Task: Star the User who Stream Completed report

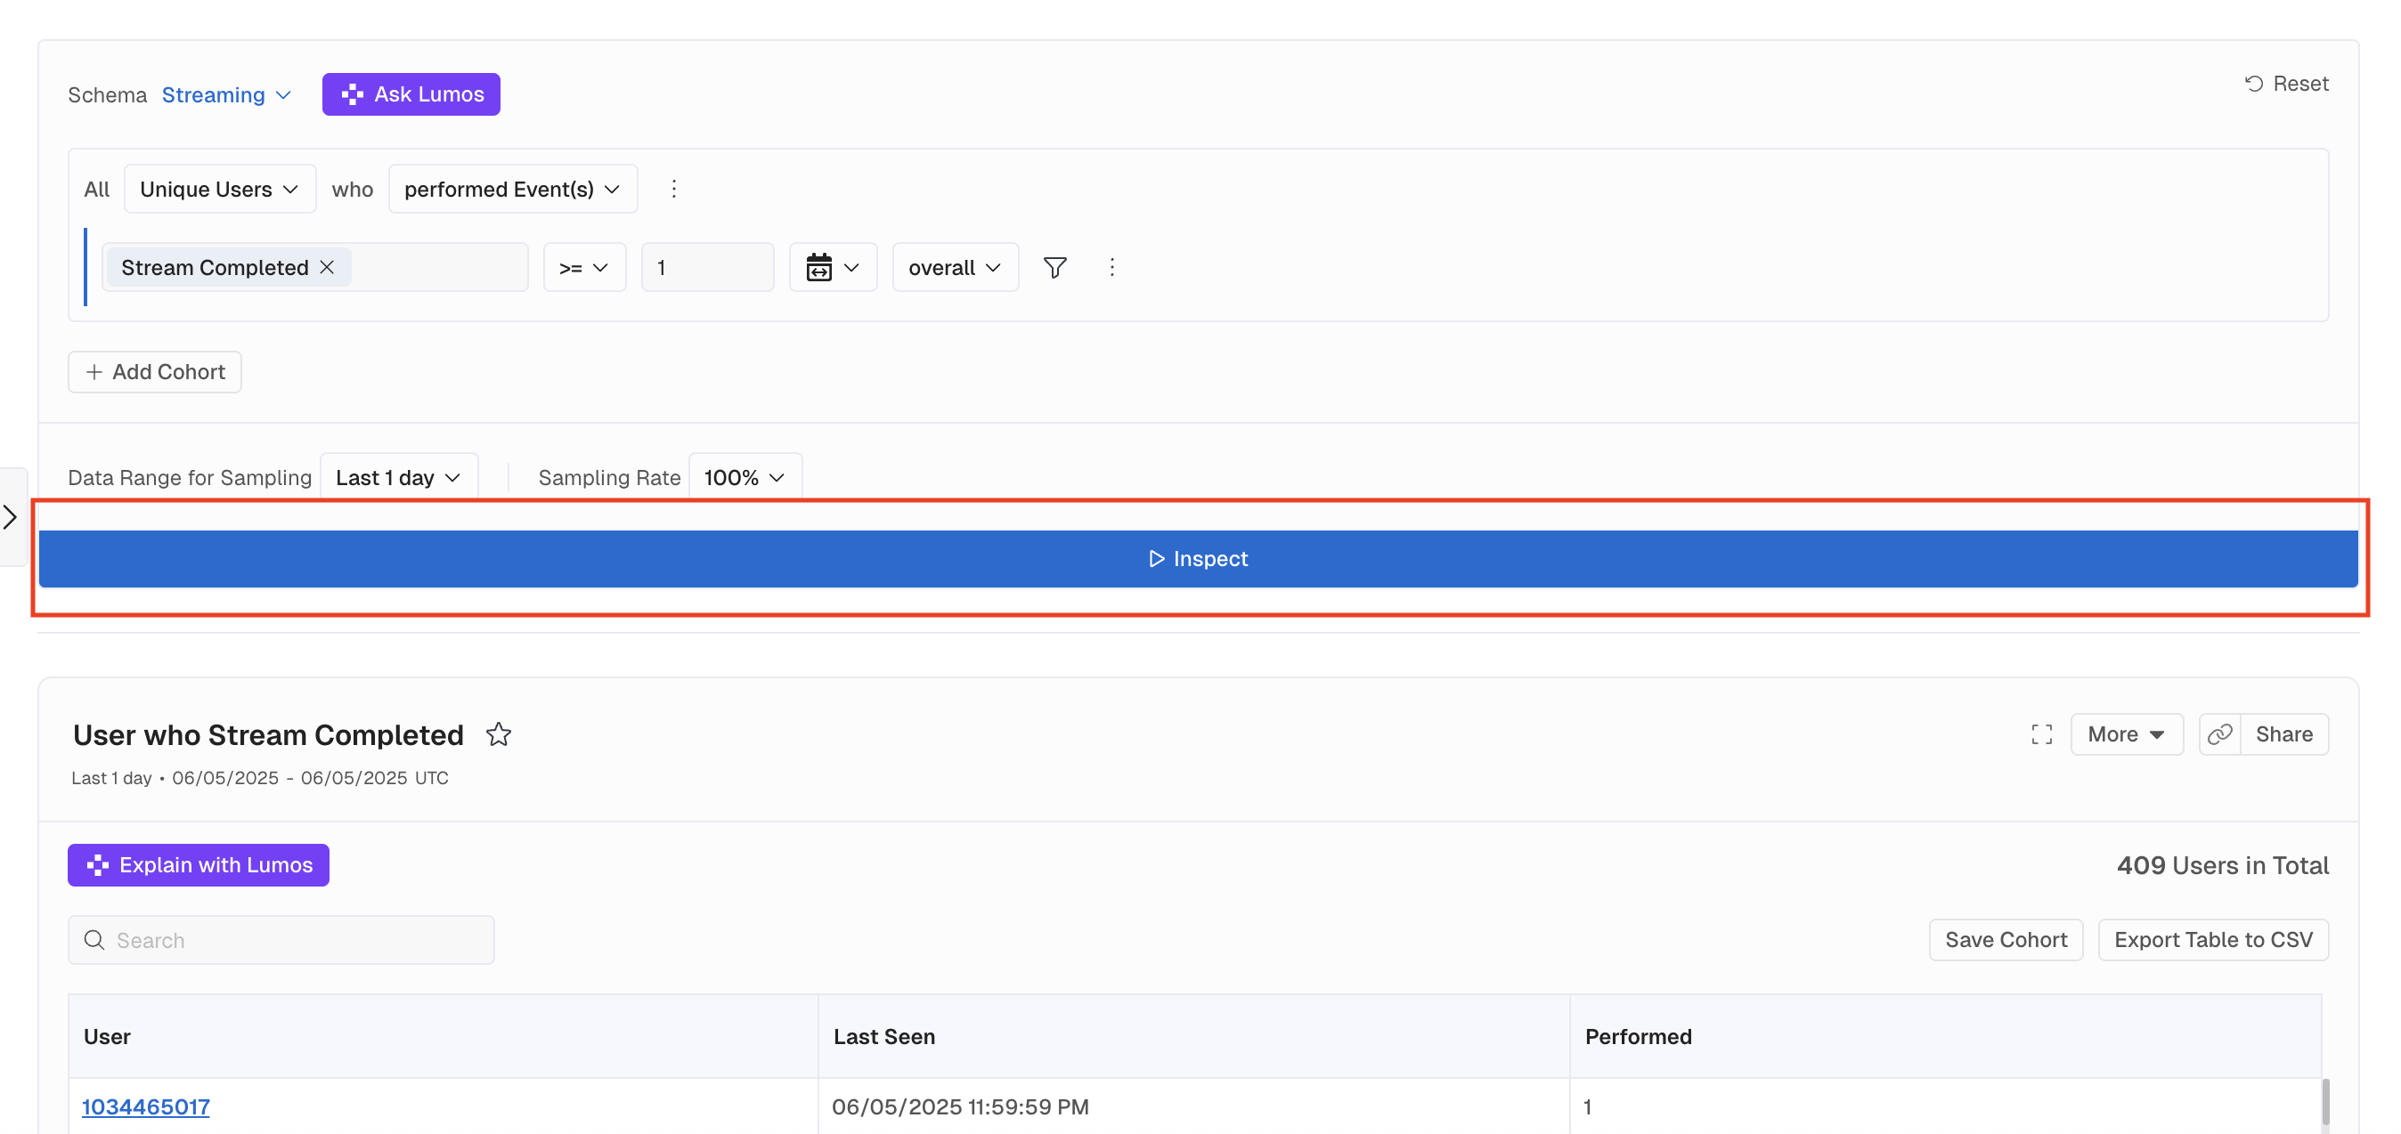Action: pos(499,734)
